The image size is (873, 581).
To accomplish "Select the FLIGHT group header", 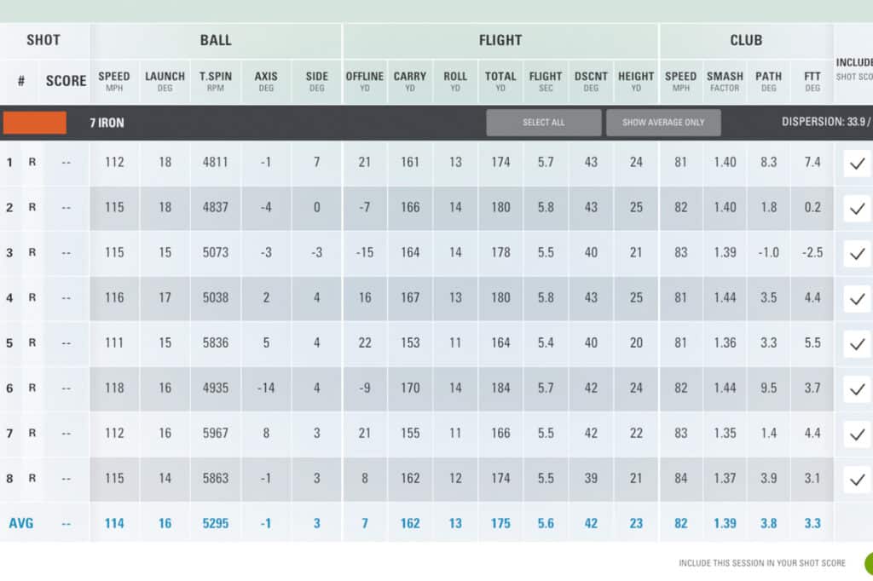I will click(x=500, y=40).
